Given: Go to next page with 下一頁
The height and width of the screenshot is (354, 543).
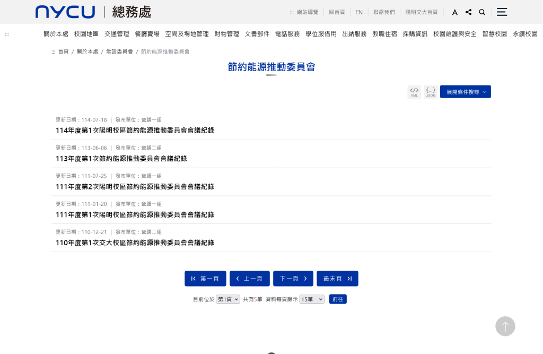Looking at the screenshot, I should click(293, 279).
